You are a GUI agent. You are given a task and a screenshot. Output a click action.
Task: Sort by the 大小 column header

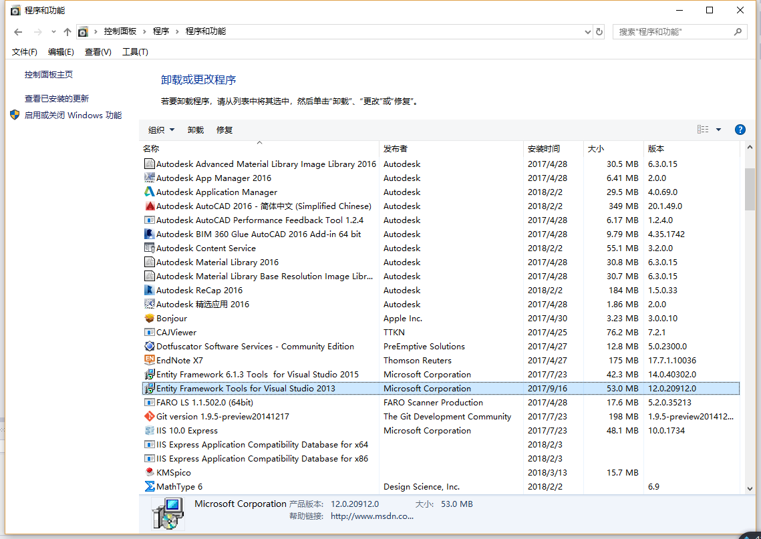[614, 148]
